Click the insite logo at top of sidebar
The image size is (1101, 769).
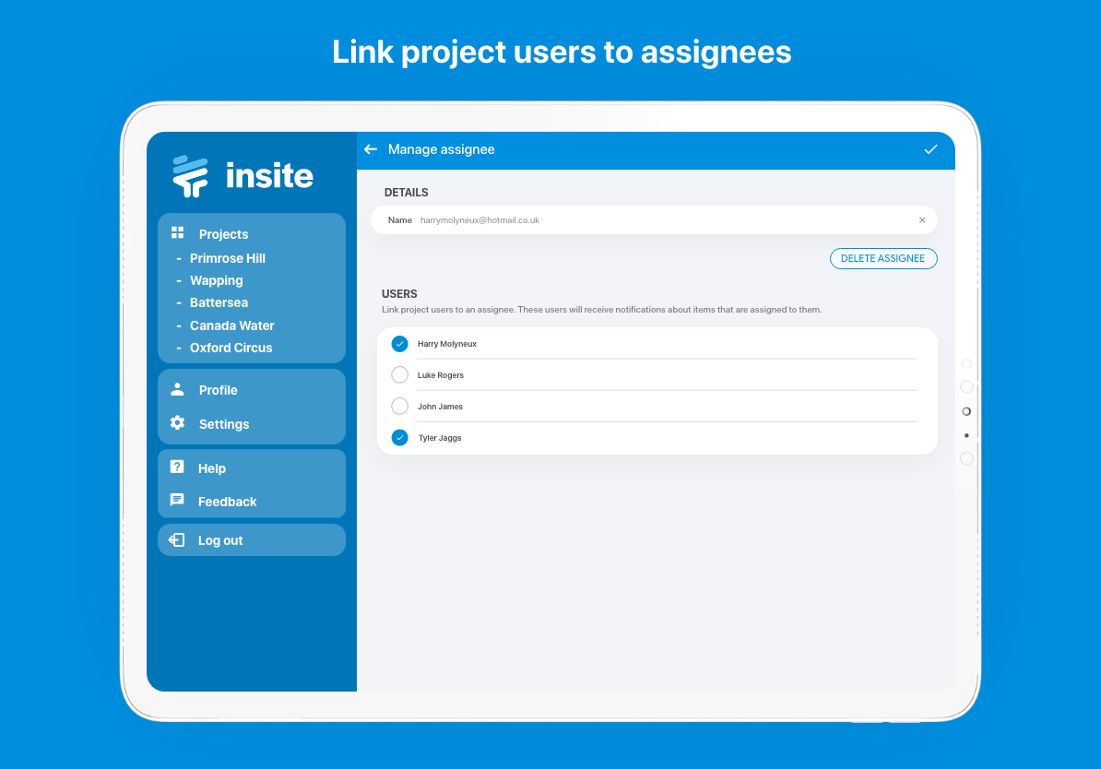click(242, 175)
